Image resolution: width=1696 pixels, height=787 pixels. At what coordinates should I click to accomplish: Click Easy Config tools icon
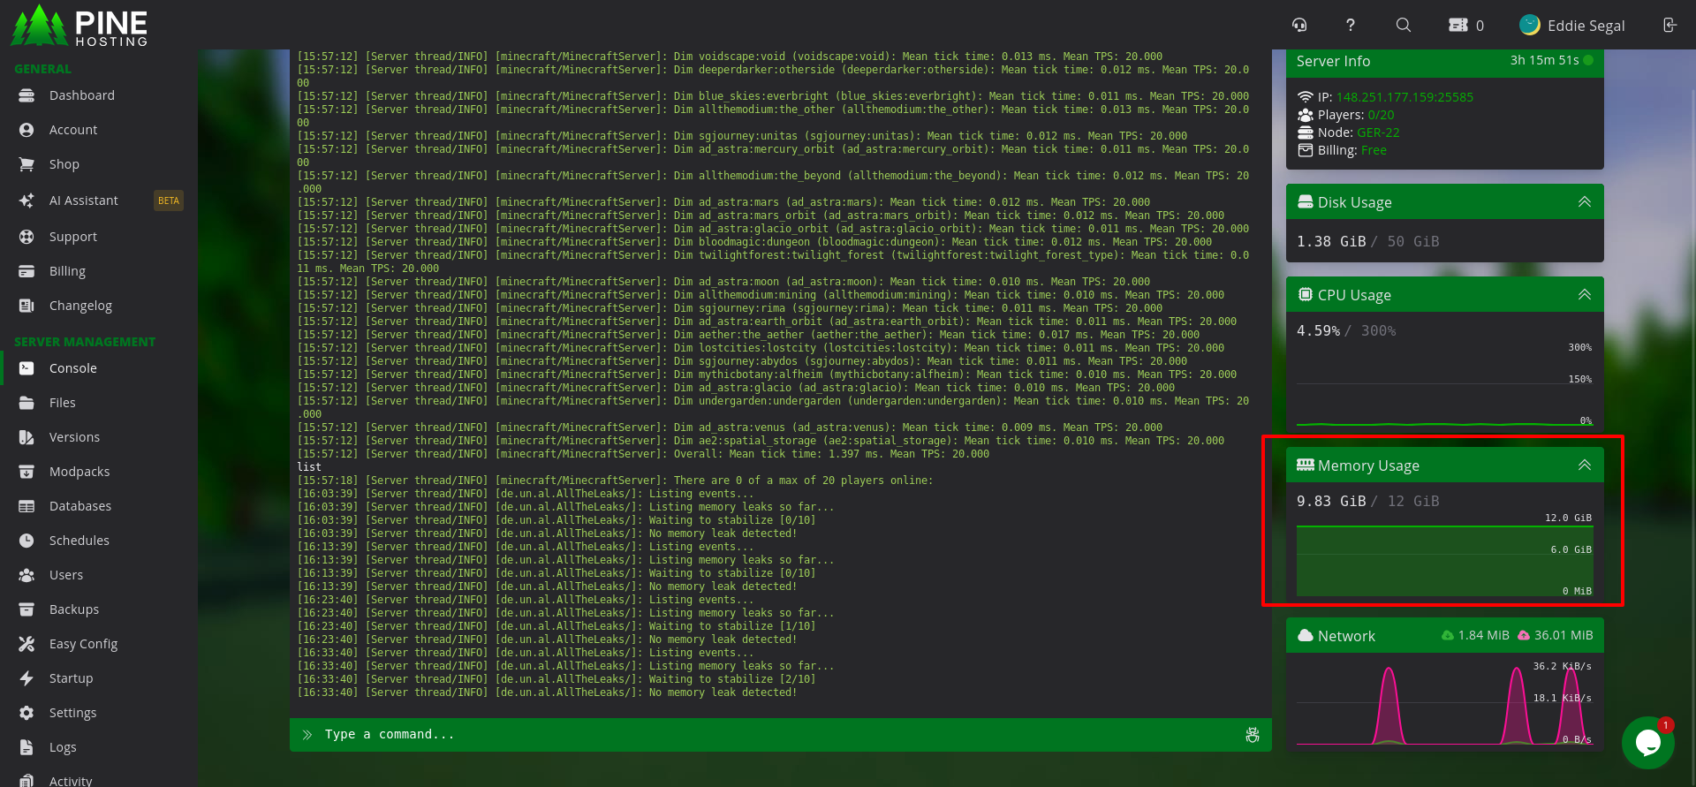point(26,644)
